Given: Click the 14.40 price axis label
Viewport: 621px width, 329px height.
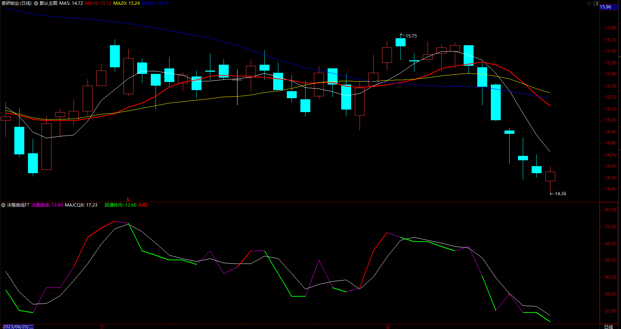Looking at the screenshot, I should 611,189.
